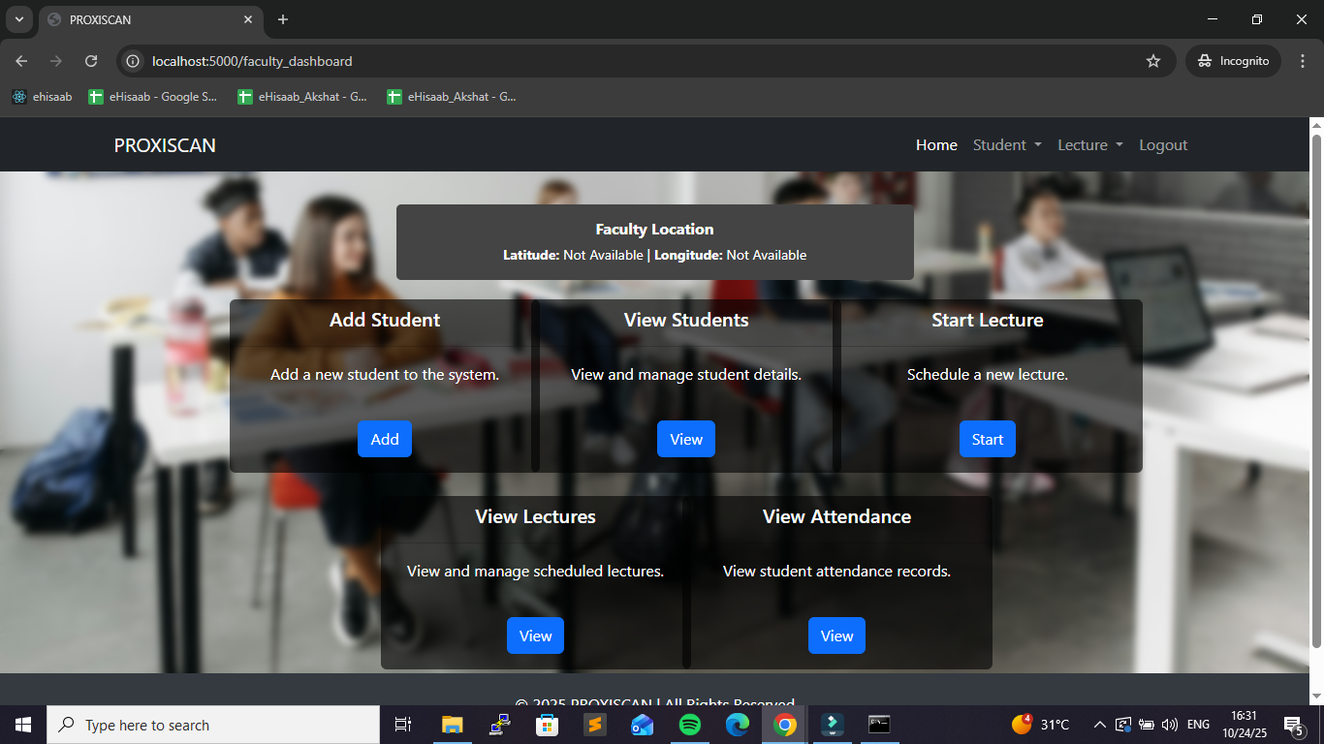The height and width of the screenshot is (744, 1324).
Task: Open the Incognito profile indicator
Action: click(1233, 61)
